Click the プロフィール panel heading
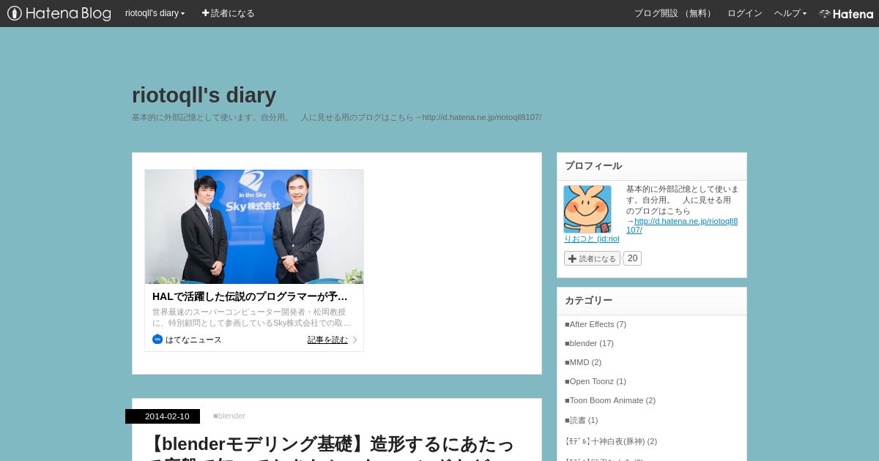Image resolution: width=879 pixels, height=461 pixels. click(593, 166)
